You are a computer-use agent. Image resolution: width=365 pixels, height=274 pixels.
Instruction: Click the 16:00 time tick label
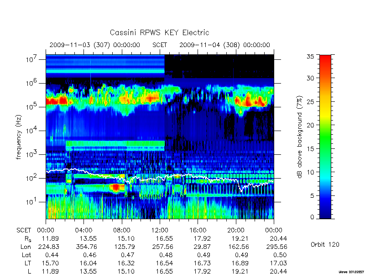pyautogui.click(x=198, y=231)
